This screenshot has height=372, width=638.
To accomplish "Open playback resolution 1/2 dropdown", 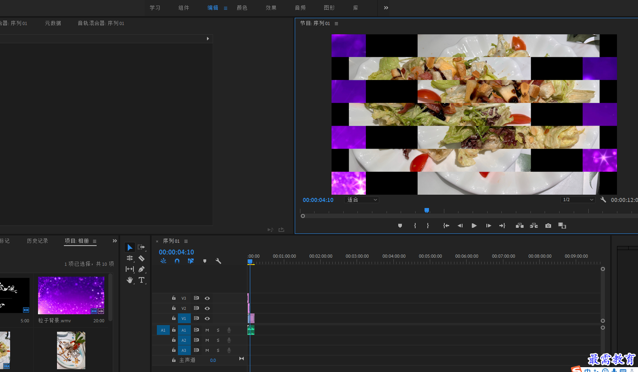I will (578, 200).
